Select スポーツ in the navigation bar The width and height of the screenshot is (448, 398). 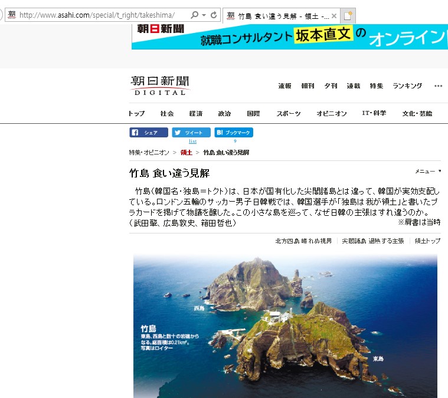click(x=289, y=113)
